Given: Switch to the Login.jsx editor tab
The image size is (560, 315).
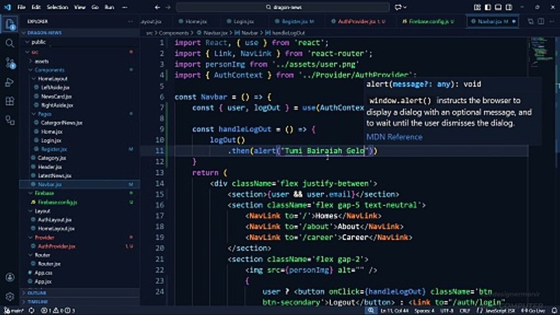Looking at the screenshot, I should [243, 22].
